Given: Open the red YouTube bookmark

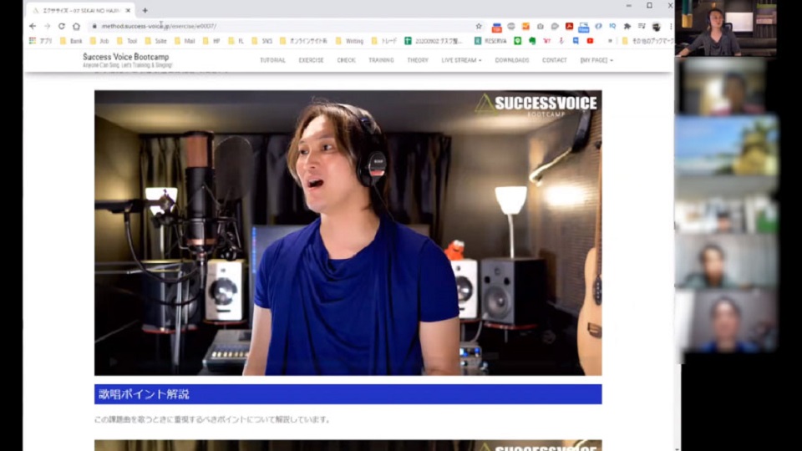Looking at the screenshot, I should tap(590, 41).
